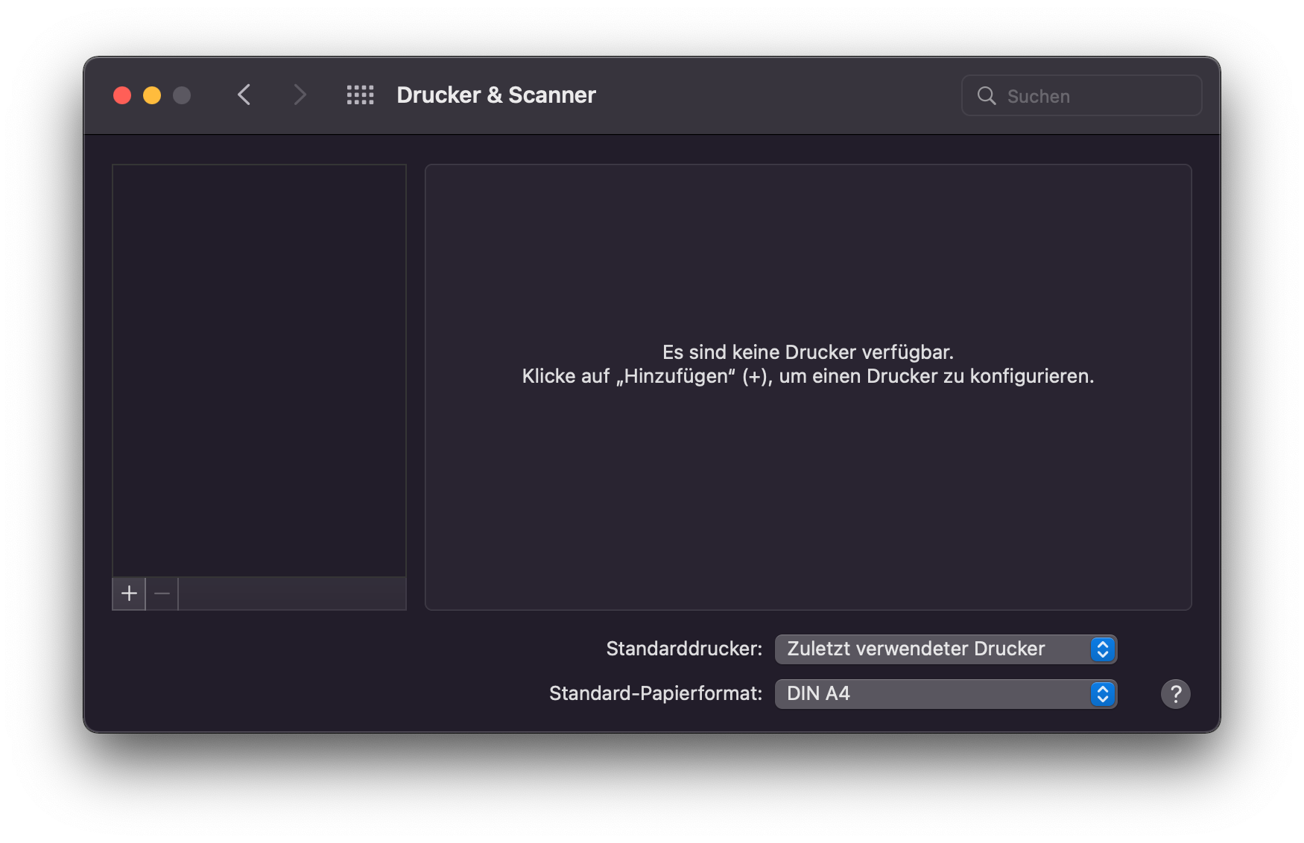Click the stepper arrows on DIN A4 selector
The image size is (1304, 843).
(x=1103, y=693)
